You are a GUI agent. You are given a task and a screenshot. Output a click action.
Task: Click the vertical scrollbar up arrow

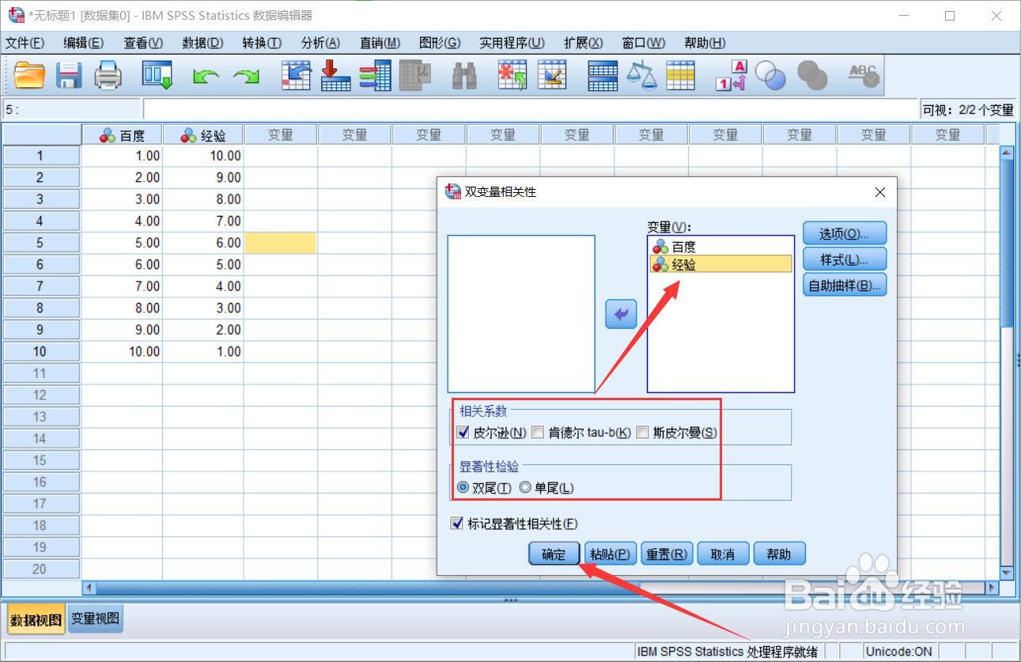click(1007, 153)
